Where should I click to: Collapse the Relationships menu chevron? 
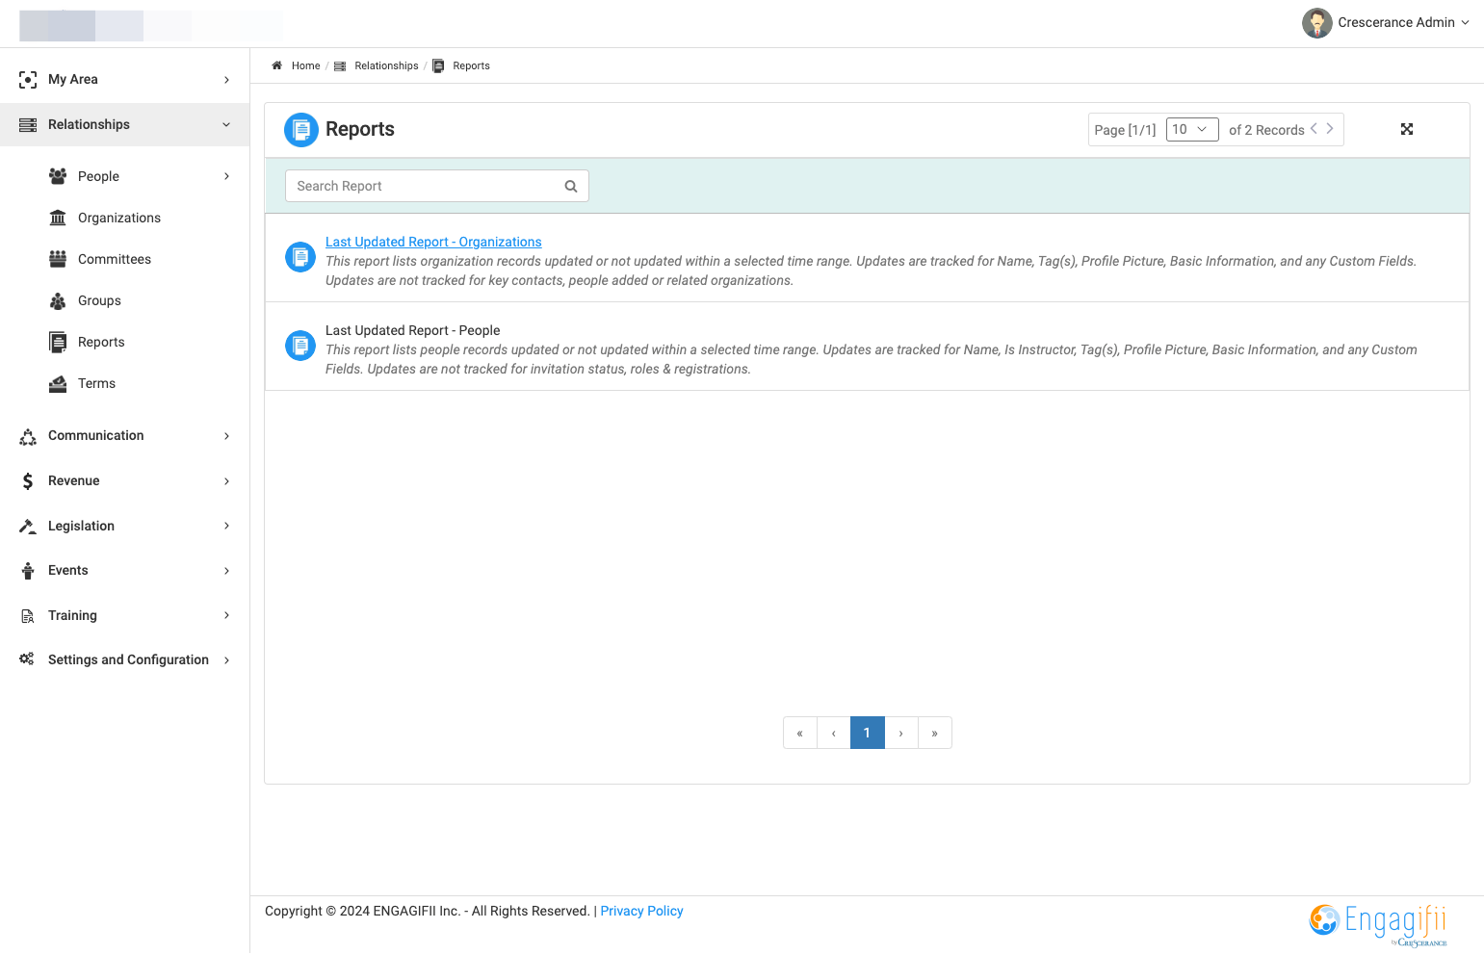[x=227, y=125]
